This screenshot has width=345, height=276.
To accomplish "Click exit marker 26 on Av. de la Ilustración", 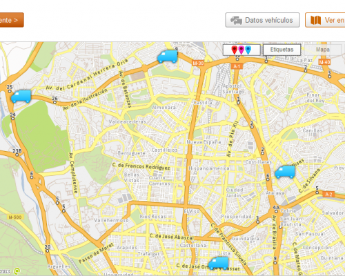I will [x=55, y=100].
